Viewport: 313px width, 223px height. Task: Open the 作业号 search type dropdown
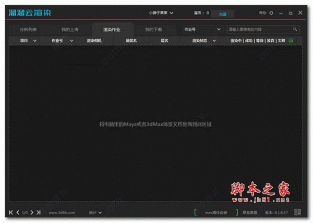click(202, 30)
